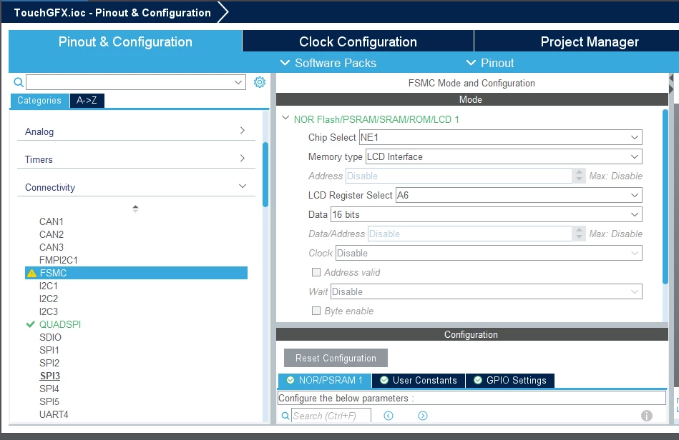Viewport: 679px width, 440px height.
Task: Enable the Address valid checkbox
Action: click(316, 272)
